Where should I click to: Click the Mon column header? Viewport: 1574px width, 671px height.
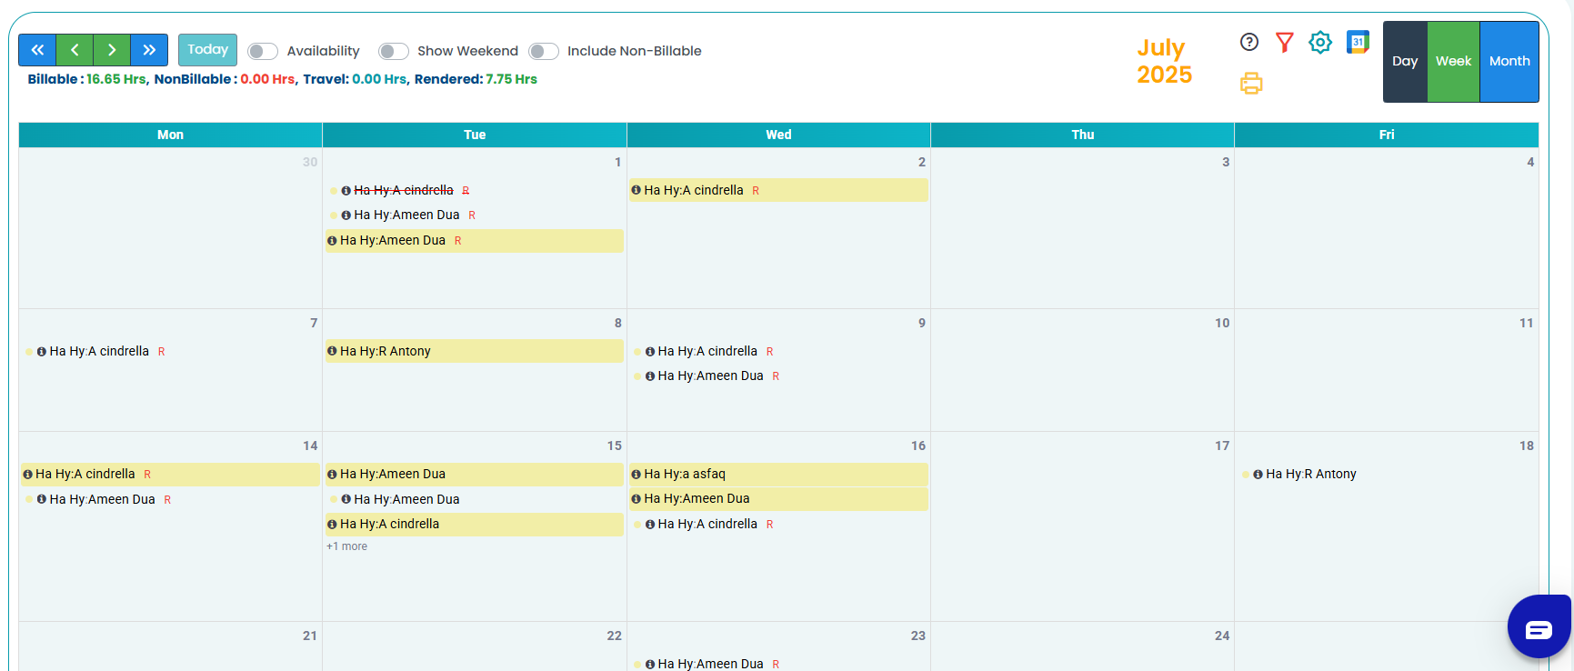pos(170,135)
